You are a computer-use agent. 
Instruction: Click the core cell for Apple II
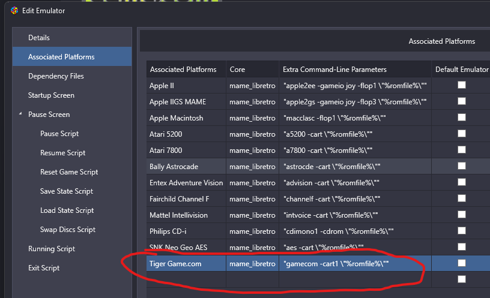click(252, 86)
